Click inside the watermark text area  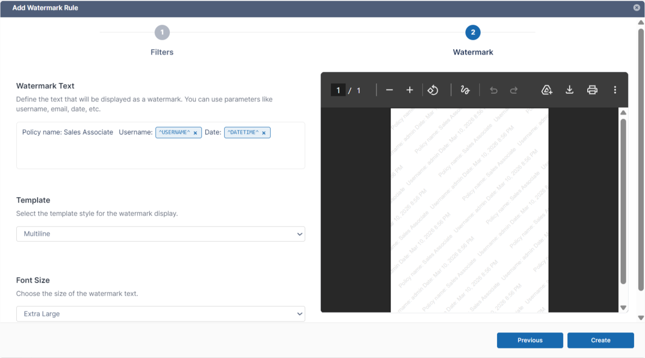[161, 154]
